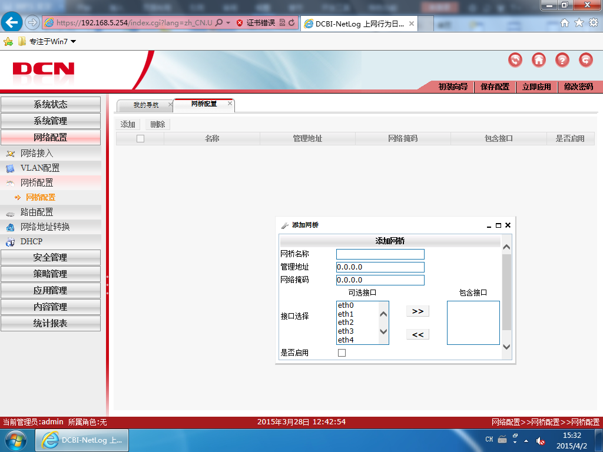Click the add-to-favorites star icon on favorites bar
Viewport: 603px width, 452px height.
8,42
